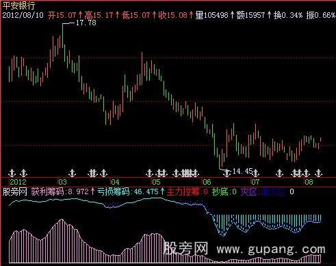Click the volume value 量105498
Viewport: 336px width, 266px height.
tap(211, 15)
